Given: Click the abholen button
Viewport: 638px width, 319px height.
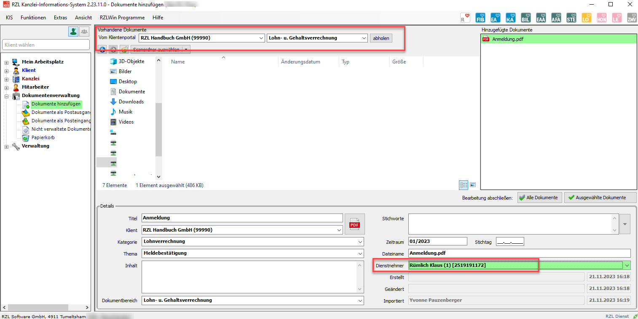Looking at the screenshot, I should [x=381, y=38].
